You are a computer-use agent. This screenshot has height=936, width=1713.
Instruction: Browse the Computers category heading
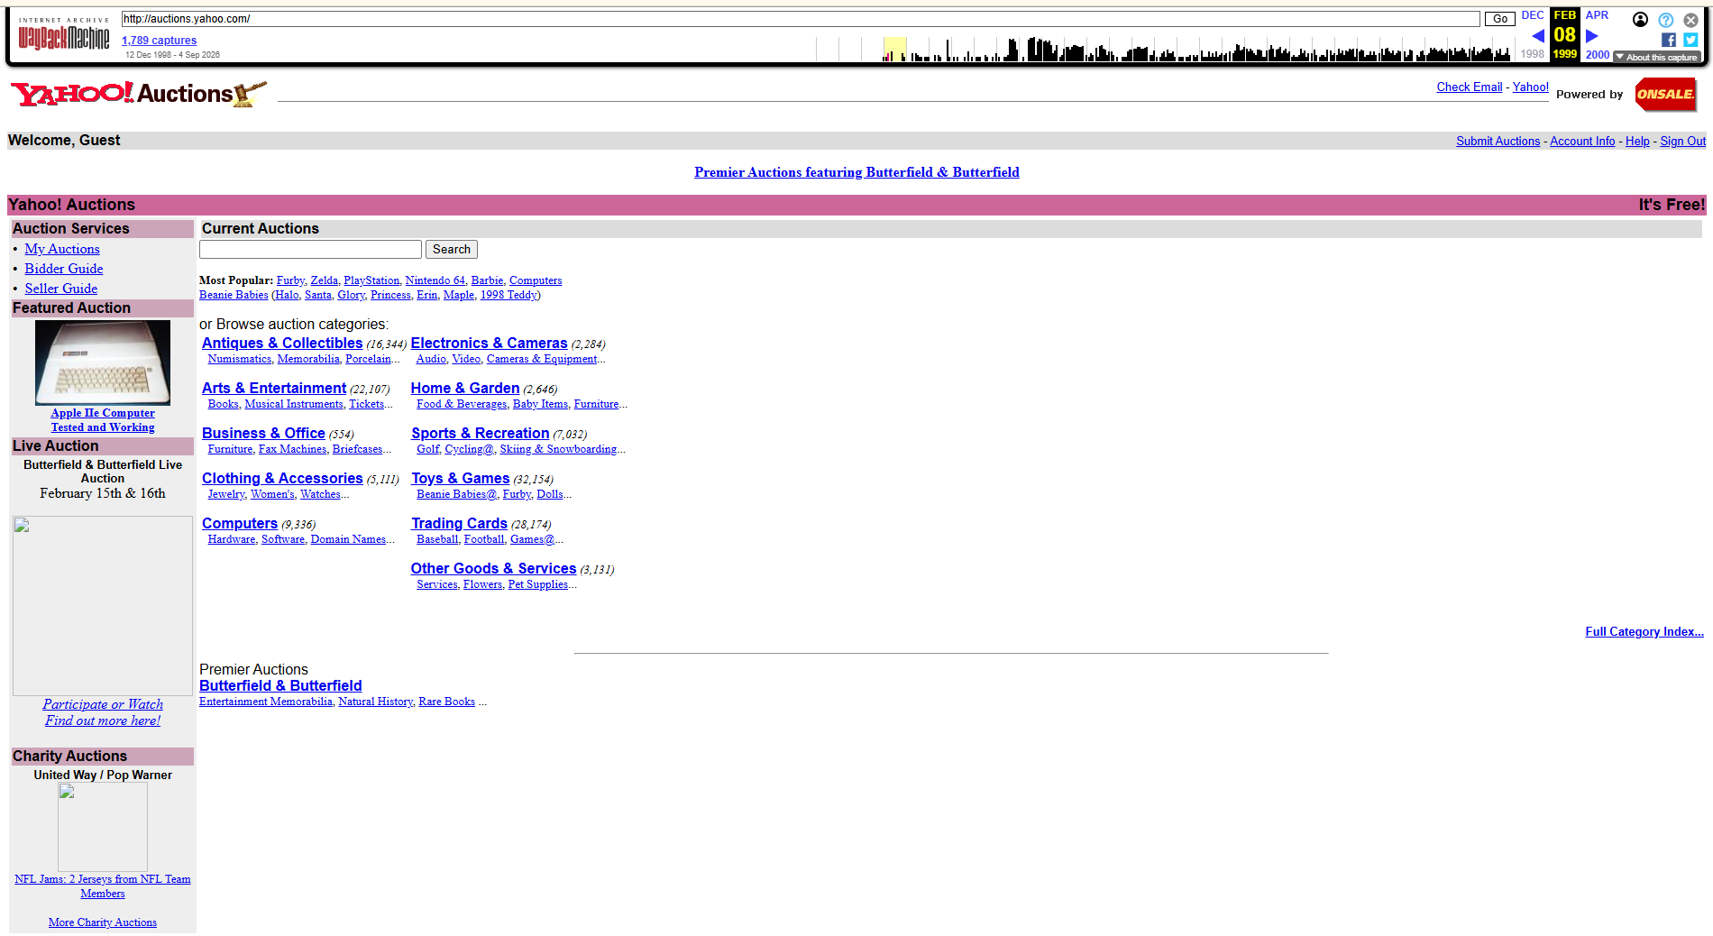pos(240,524)
